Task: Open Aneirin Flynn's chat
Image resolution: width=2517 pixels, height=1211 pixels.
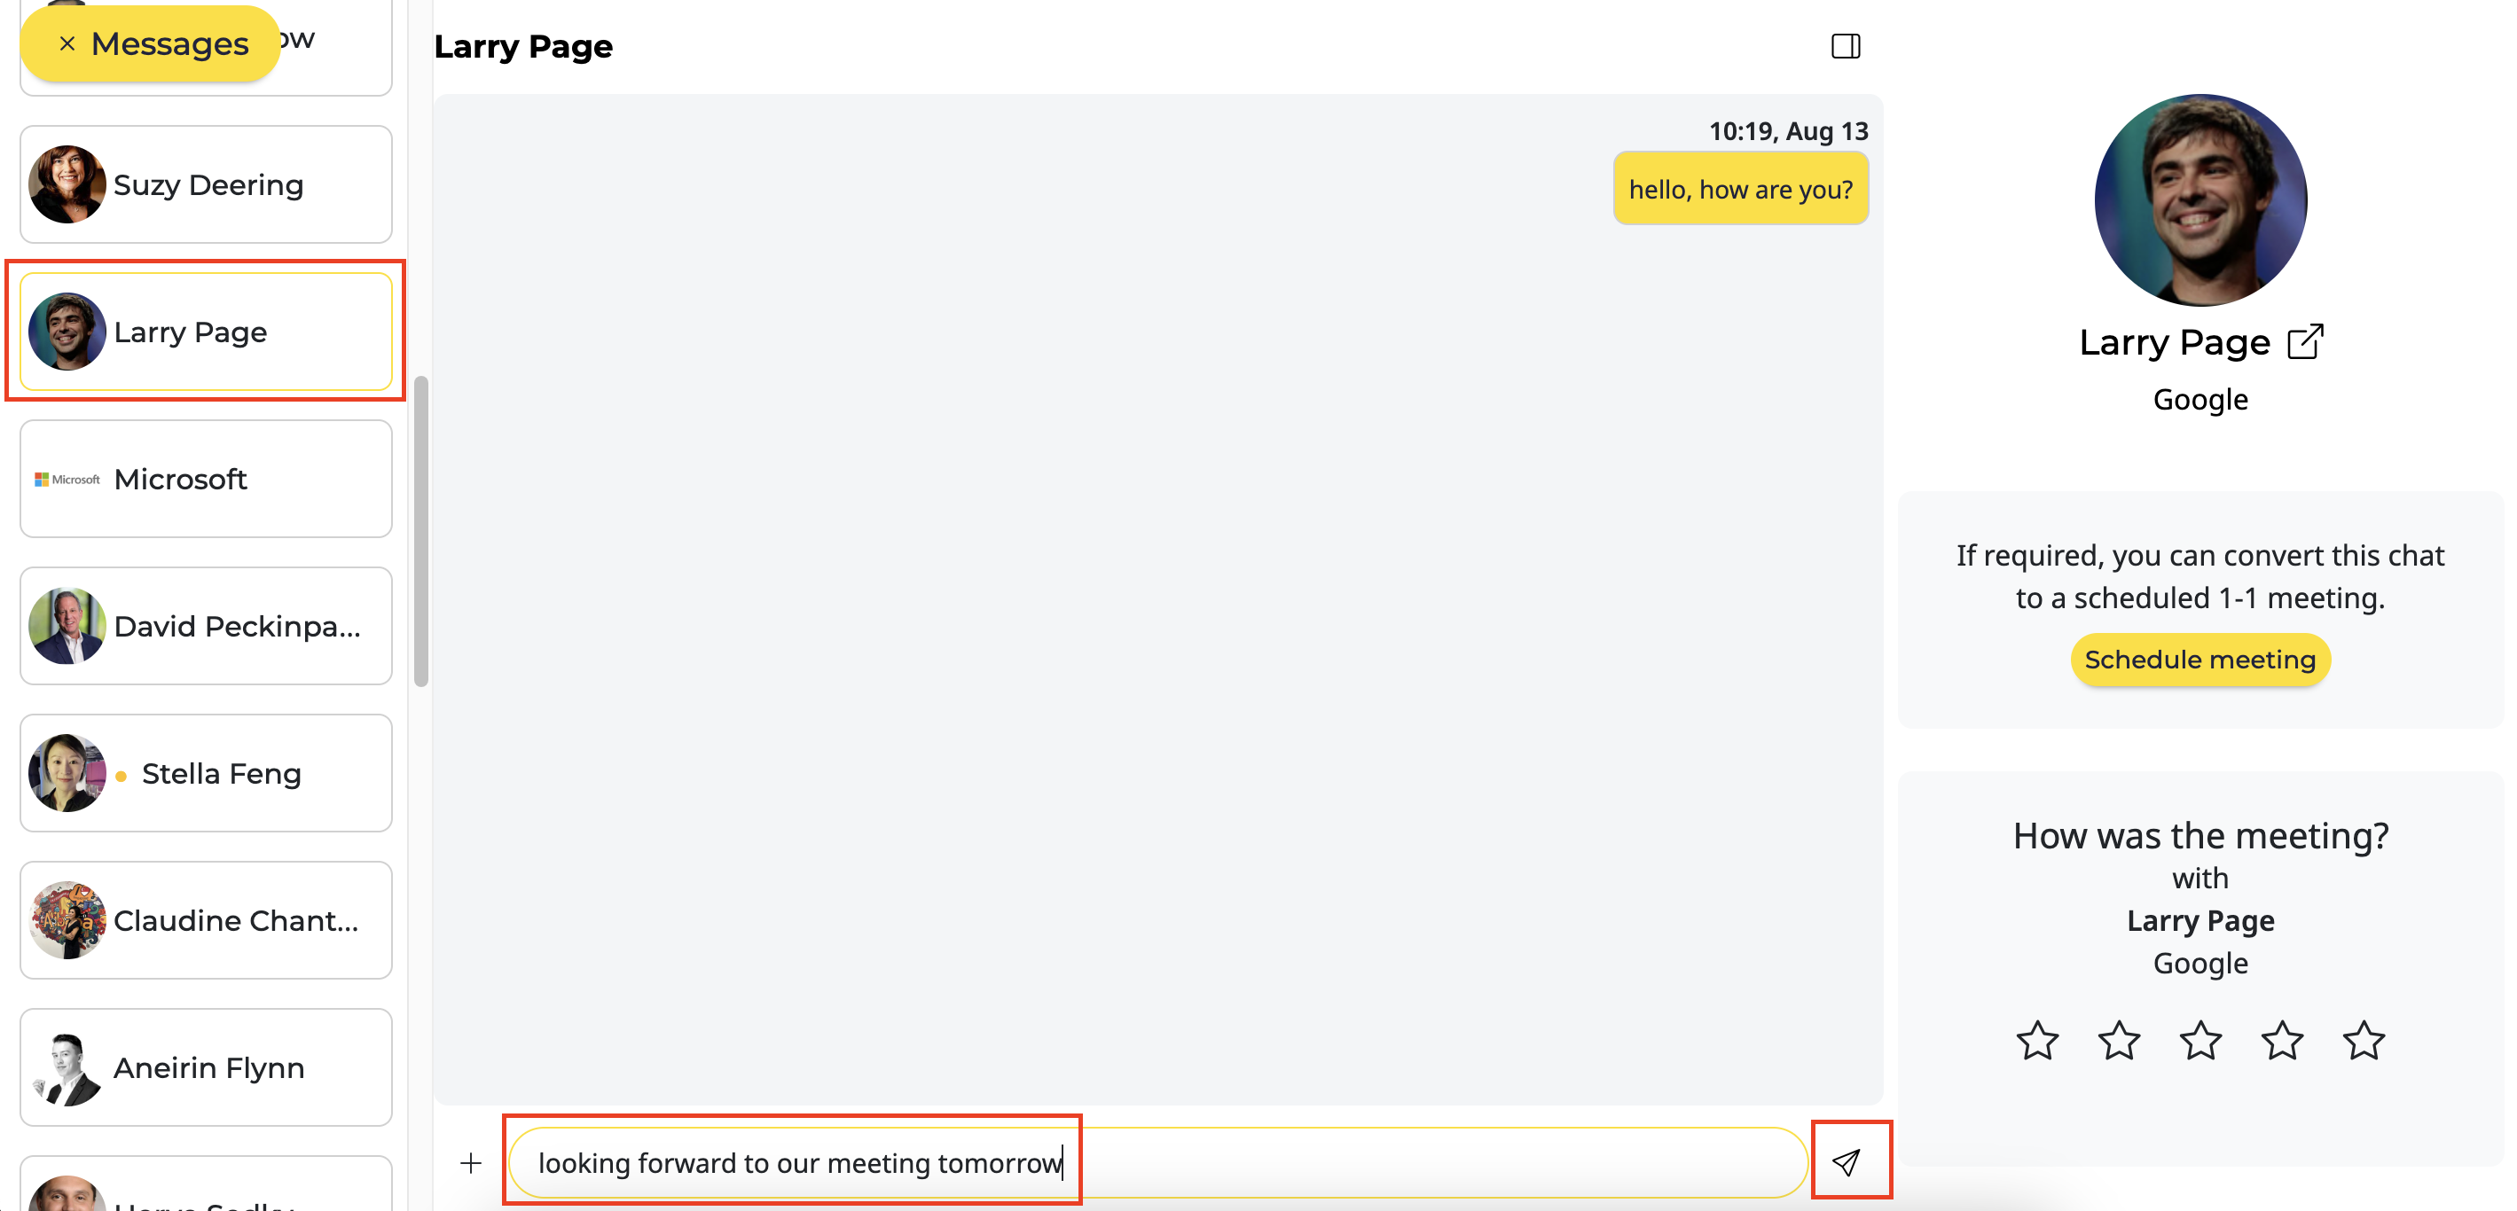Action: pos(206,1067)
